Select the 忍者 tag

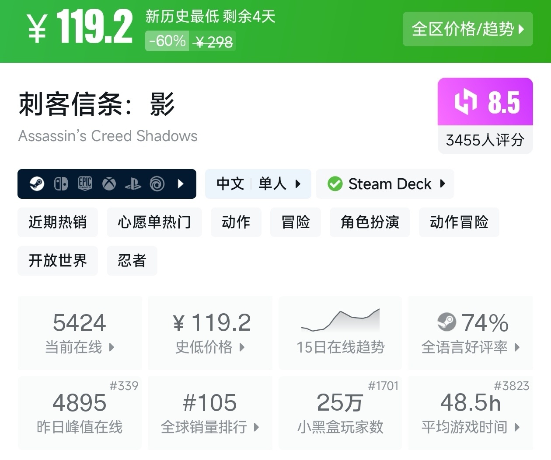coord(132,261)
